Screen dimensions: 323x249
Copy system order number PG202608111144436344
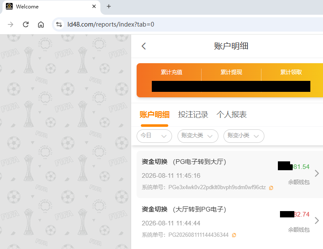234,235
